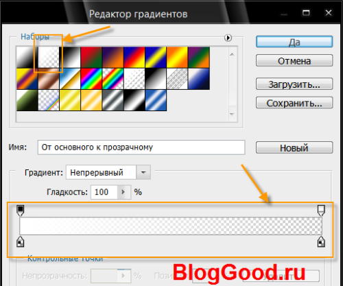Select the left color stop below bar
The width and height of the screenshot is (343, 286).
(21, 242)
